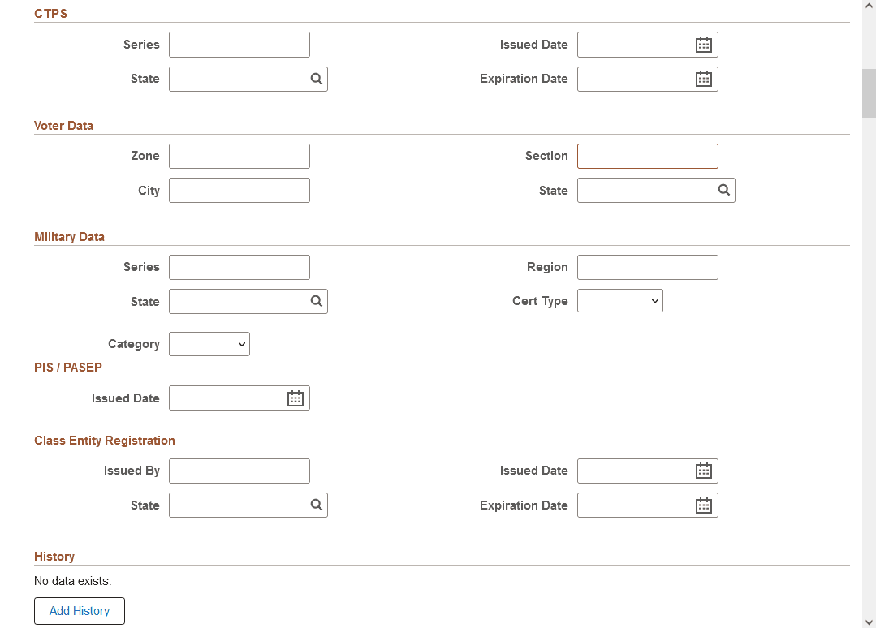The width and height of the screenshot is (876, 628).
Task: Open the PIS / PASEP Issued Date calendar
Action: click(295, 398)
